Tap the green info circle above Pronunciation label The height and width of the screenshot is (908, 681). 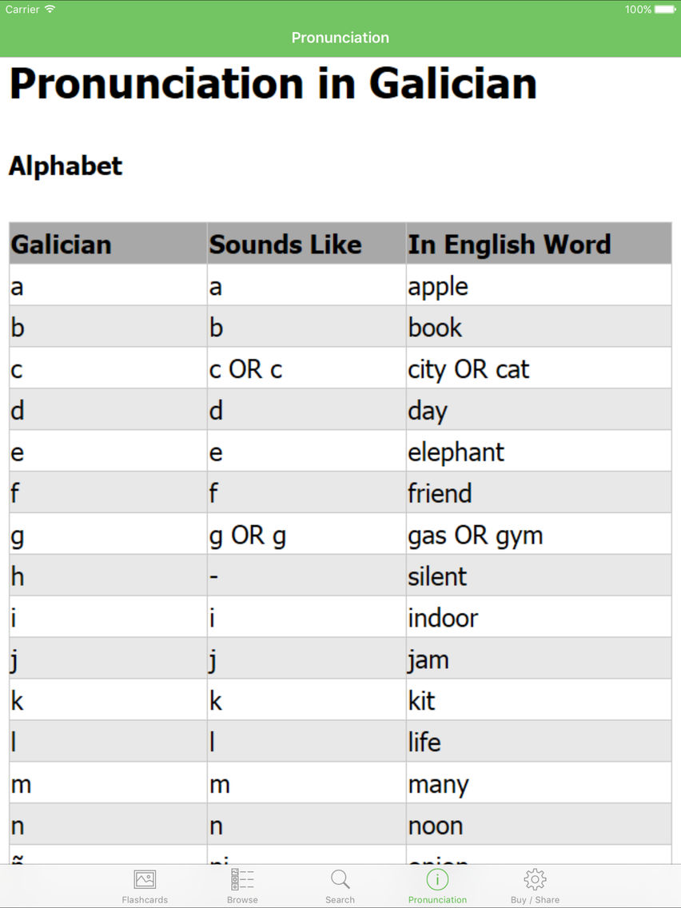point(437,878)
